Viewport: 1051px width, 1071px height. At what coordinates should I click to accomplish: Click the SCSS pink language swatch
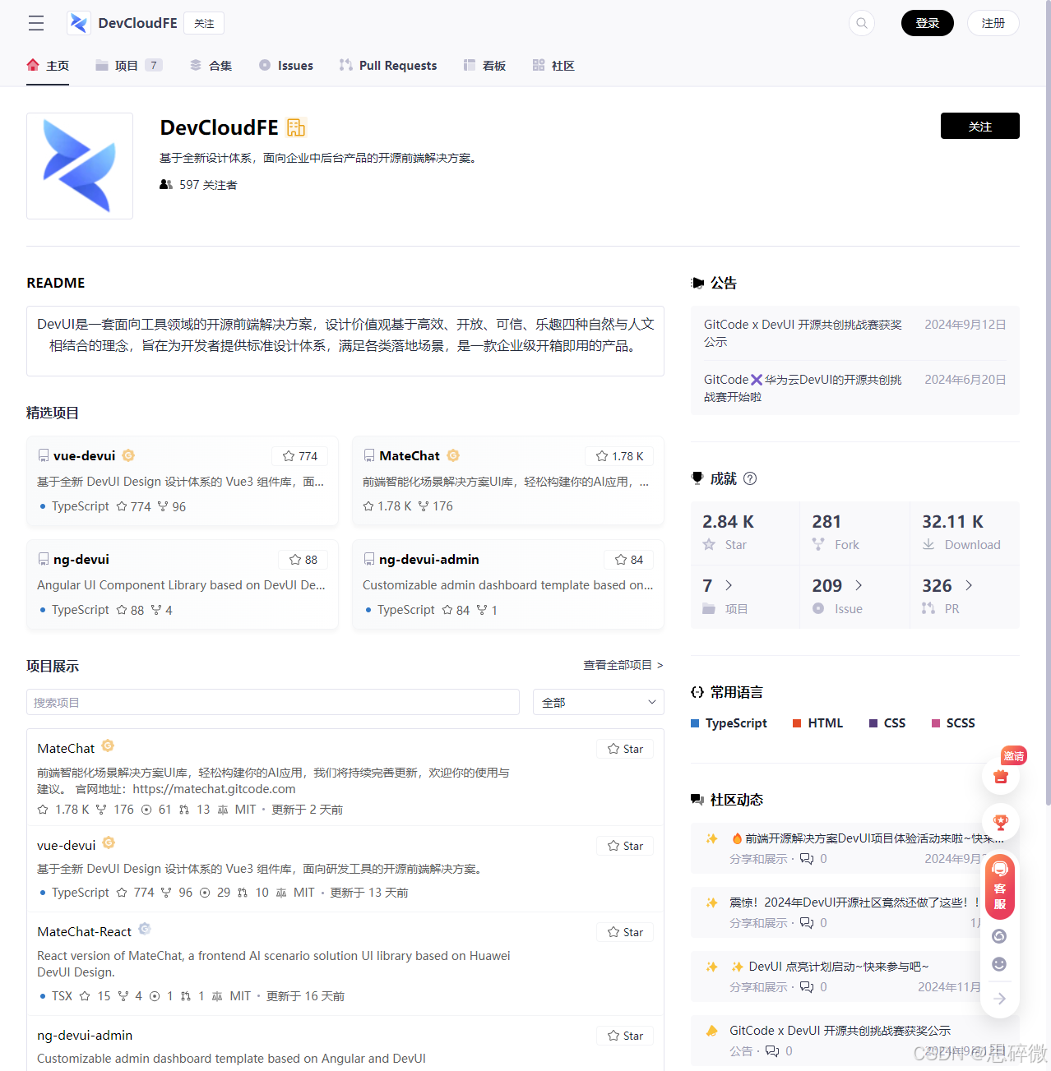(936, 723)
